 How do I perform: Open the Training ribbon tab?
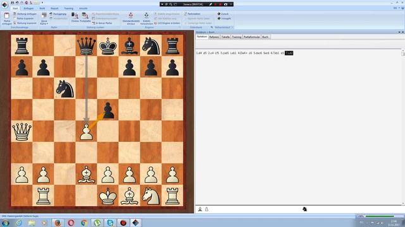[68, 8]
